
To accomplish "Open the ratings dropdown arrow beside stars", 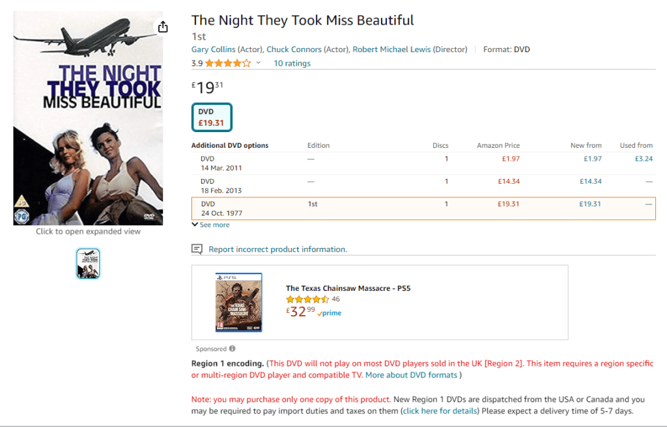I will tap(259, 63).
